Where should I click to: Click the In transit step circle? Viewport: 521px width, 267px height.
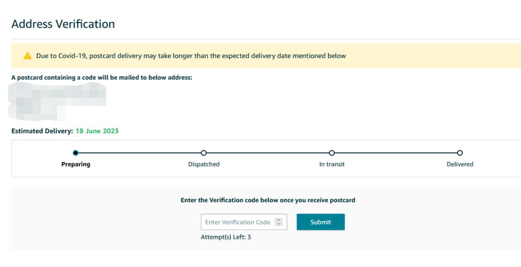[332, 153]
